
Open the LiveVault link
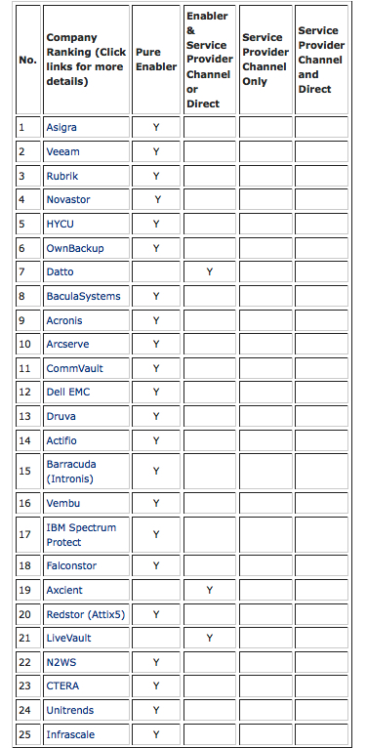68,638
